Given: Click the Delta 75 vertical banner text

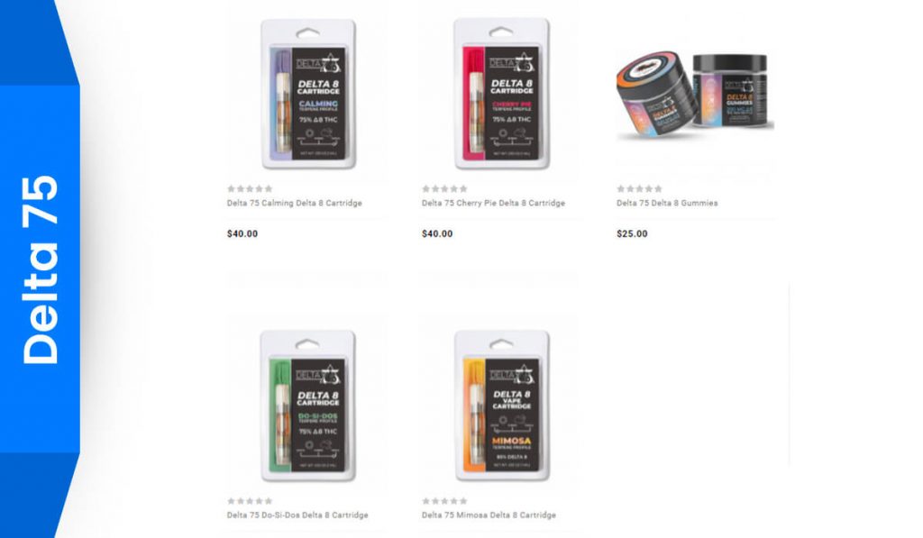Looking at the screenshot, I should pyautogui.click(x=40, y=269).
